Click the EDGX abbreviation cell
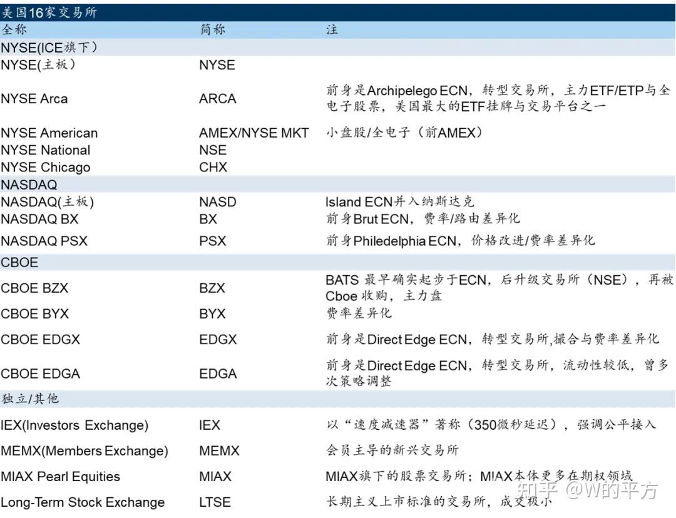 click(x=218, y=340)
